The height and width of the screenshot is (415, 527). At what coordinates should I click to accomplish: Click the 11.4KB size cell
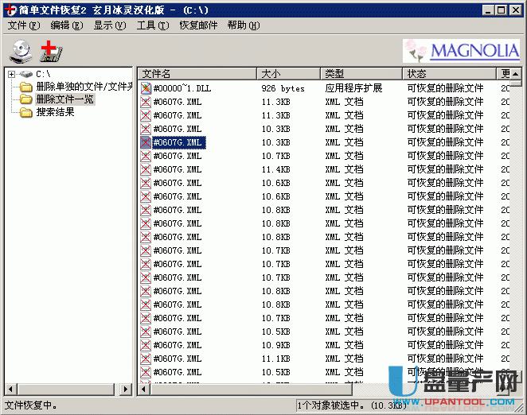(276, 169)
